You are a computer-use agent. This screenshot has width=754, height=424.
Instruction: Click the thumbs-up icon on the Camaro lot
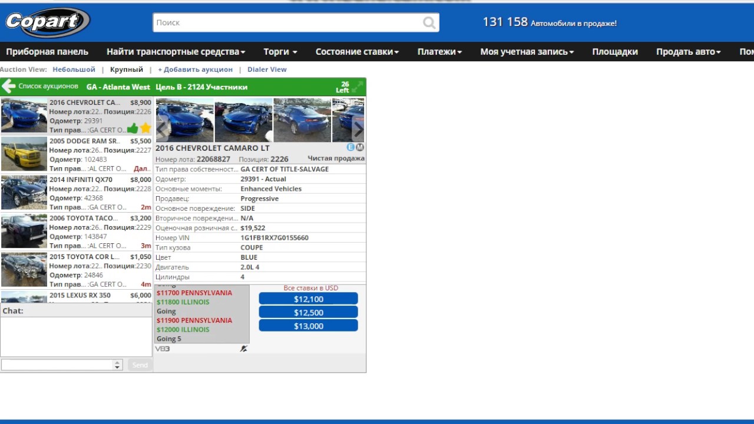[x=133, y=128]
